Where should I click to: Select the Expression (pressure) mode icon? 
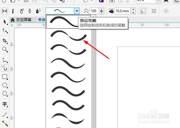tap(38, 11)
